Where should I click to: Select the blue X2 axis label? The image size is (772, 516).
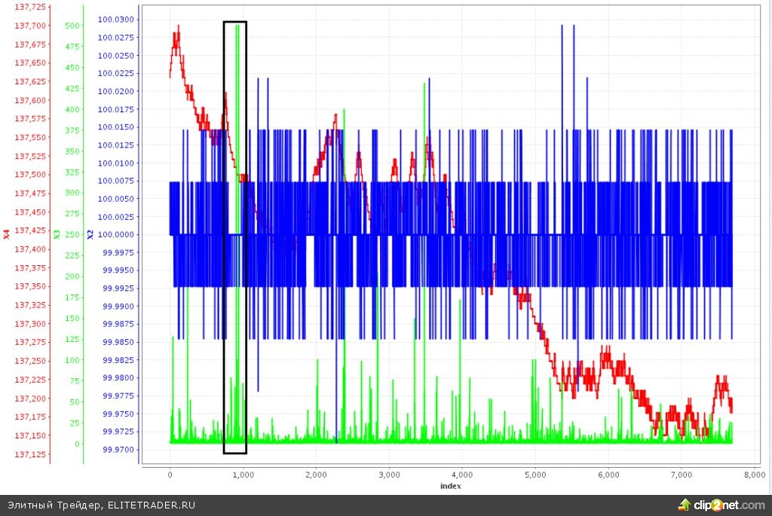(90, 234)
